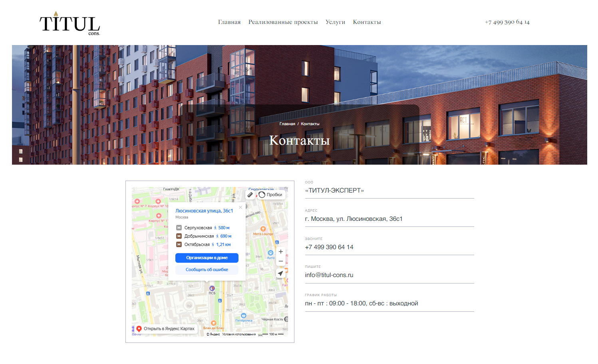
Task: Toggle the Пробки traffic layer
Action: (270, 195)
